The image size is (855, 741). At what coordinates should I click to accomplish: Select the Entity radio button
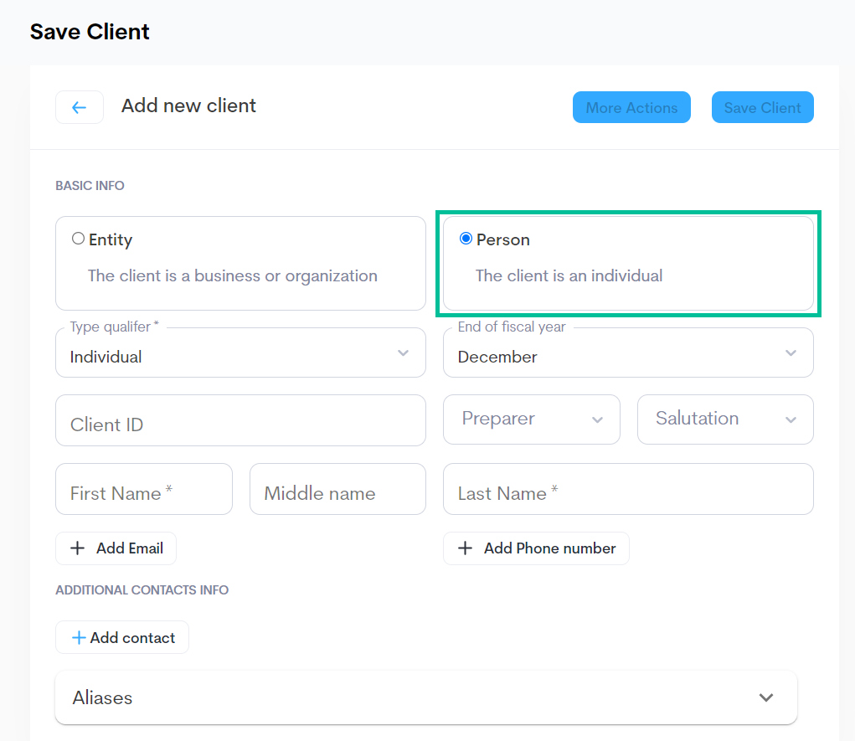[x=78, y=239]
